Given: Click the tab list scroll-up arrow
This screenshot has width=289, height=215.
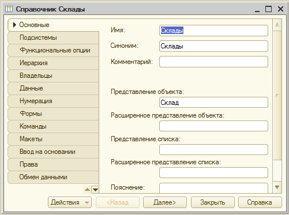Looking at the screenshot, I should click(x=87, y=190).
